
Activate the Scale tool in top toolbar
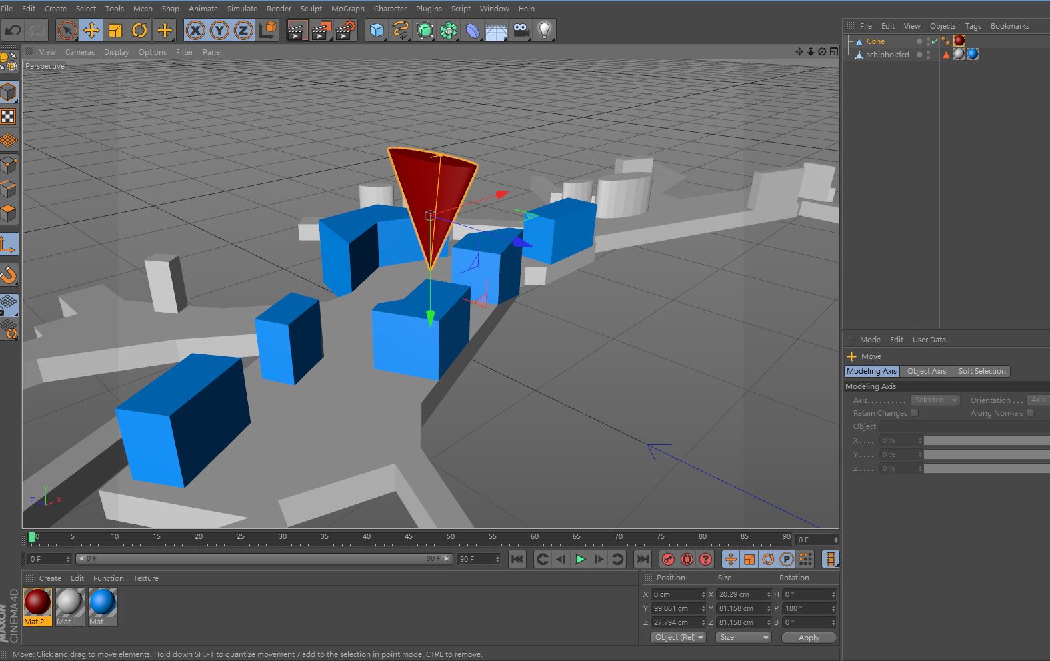pos(115,30)
